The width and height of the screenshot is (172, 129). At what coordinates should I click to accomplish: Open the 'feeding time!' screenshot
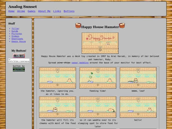tap(98, 78)
